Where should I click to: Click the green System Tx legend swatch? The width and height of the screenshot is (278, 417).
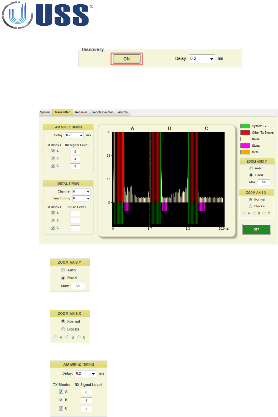[245, 126]
